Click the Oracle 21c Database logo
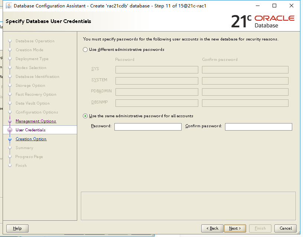The width and height of the screenshot is (303, 237). click(x=263, y=21)
